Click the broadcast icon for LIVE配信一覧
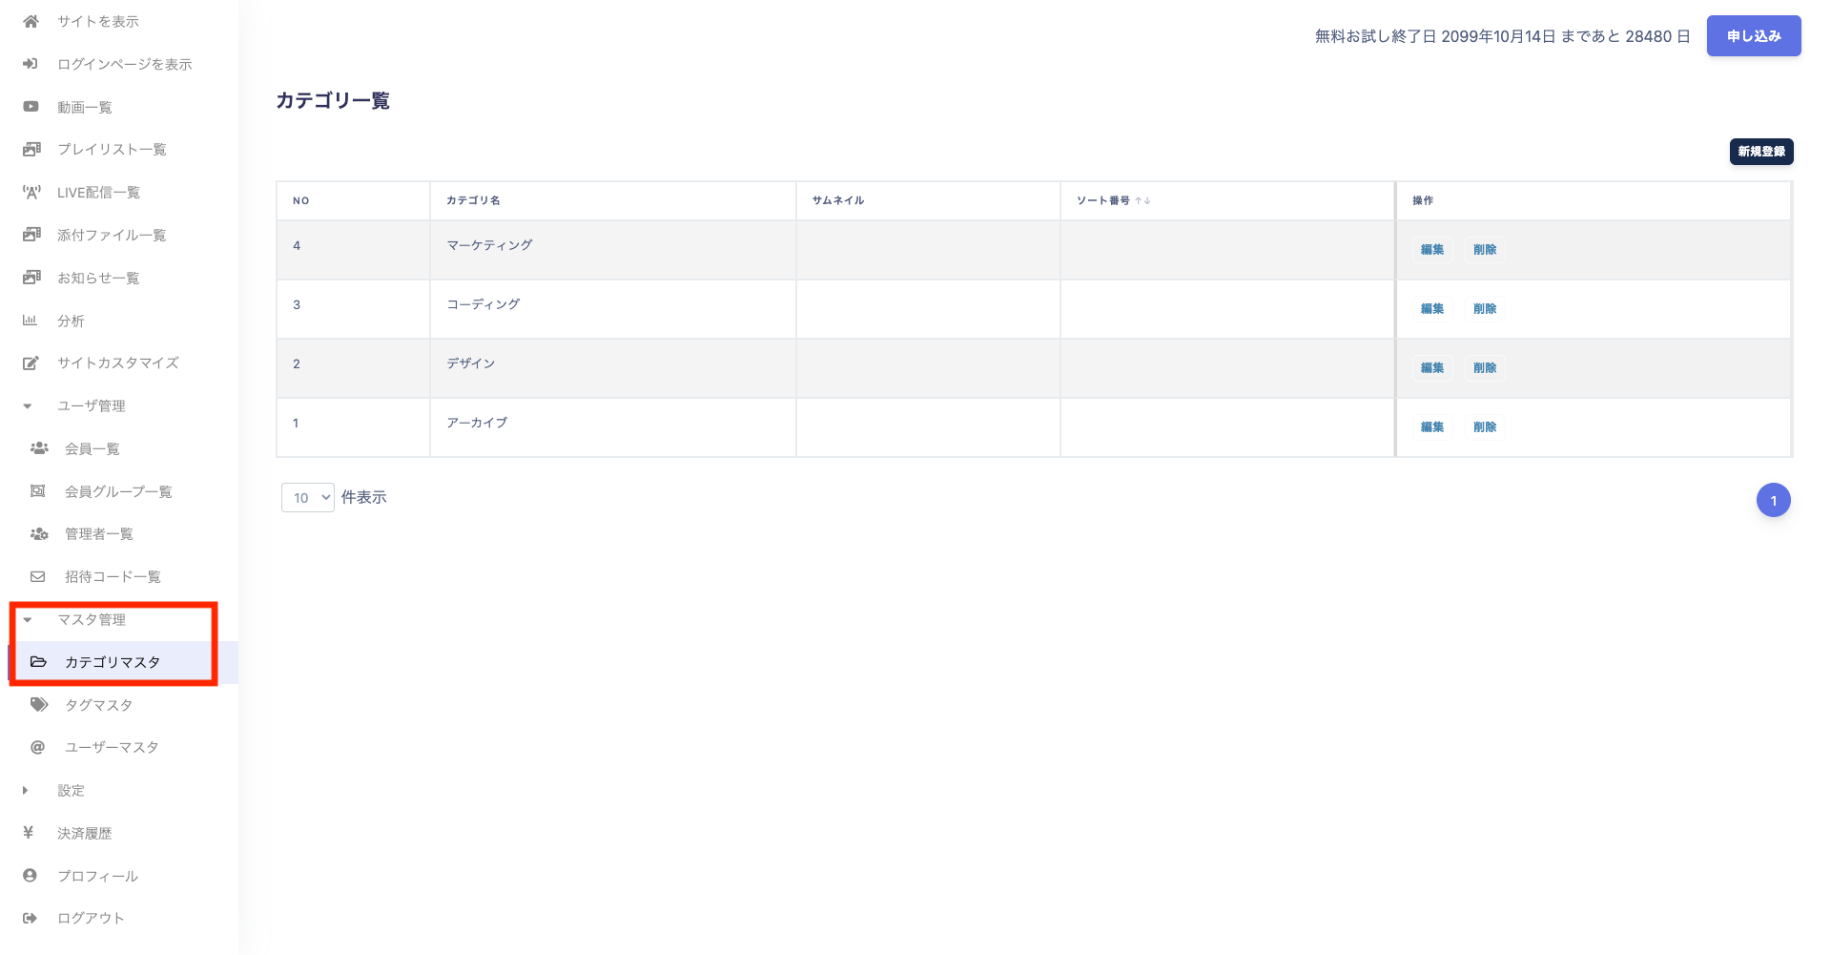This screenshot has height=955, width=1831. pyautogui.click(x=31, y=192)
